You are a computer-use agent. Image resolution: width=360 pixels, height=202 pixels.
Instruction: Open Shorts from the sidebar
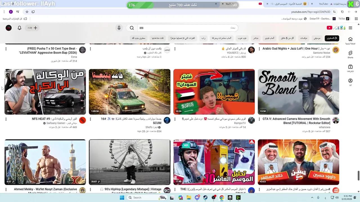[x=350, y=54]
